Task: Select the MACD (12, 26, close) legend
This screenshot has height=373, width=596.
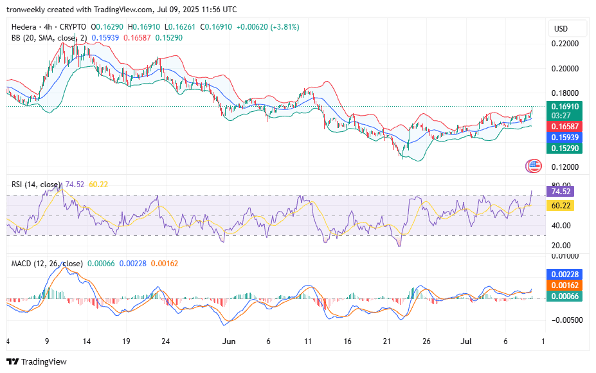Action: point(47,264)
